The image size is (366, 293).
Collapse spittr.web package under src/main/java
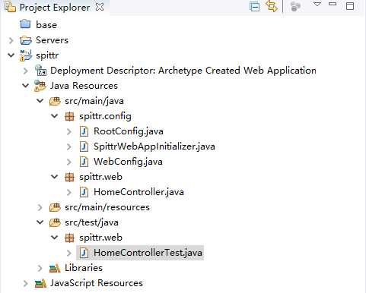[x=55, y=176]
